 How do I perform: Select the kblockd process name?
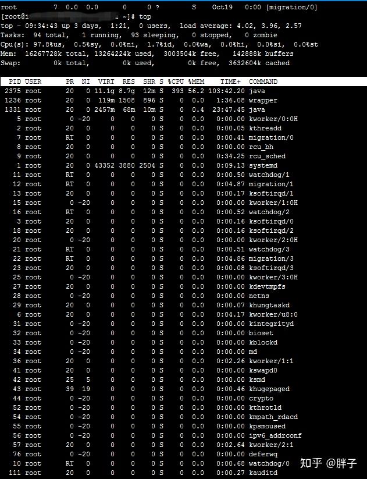263,342
